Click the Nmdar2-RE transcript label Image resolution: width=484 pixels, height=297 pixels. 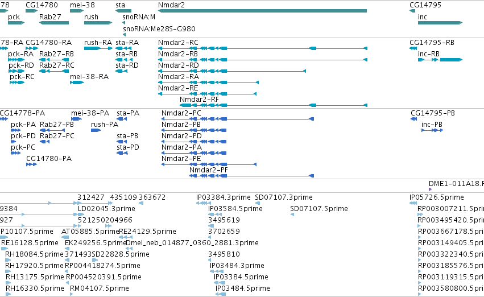[178, 88]
